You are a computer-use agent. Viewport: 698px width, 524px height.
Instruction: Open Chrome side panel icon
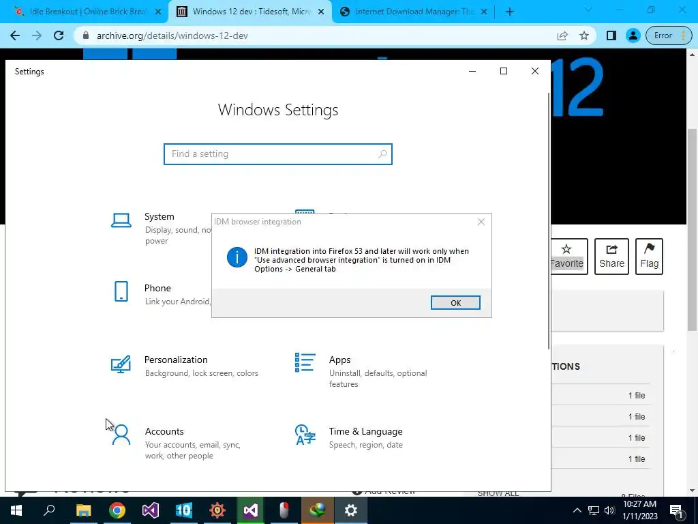pos(611,35)
